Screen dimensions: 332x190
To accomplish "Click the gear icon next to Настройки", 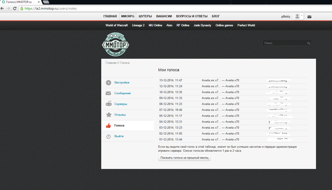I will tap(108, 83).
